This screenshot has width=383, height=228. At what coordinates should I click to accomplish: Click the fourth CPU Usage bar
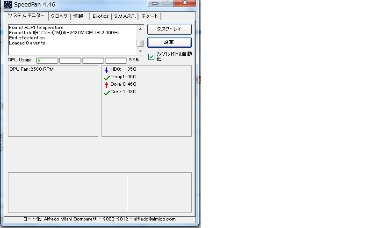(x=116, y=60)
